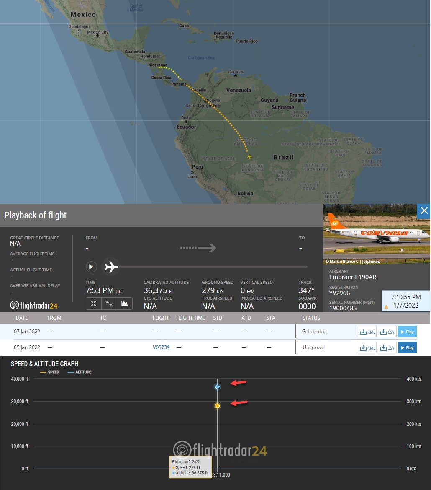Move the airplane playback progress slider
This screenshot has height=490, width=431.
click(x=111, y=267)
